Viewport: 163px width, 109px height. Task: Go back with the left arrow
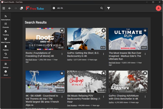click(10, 8)
